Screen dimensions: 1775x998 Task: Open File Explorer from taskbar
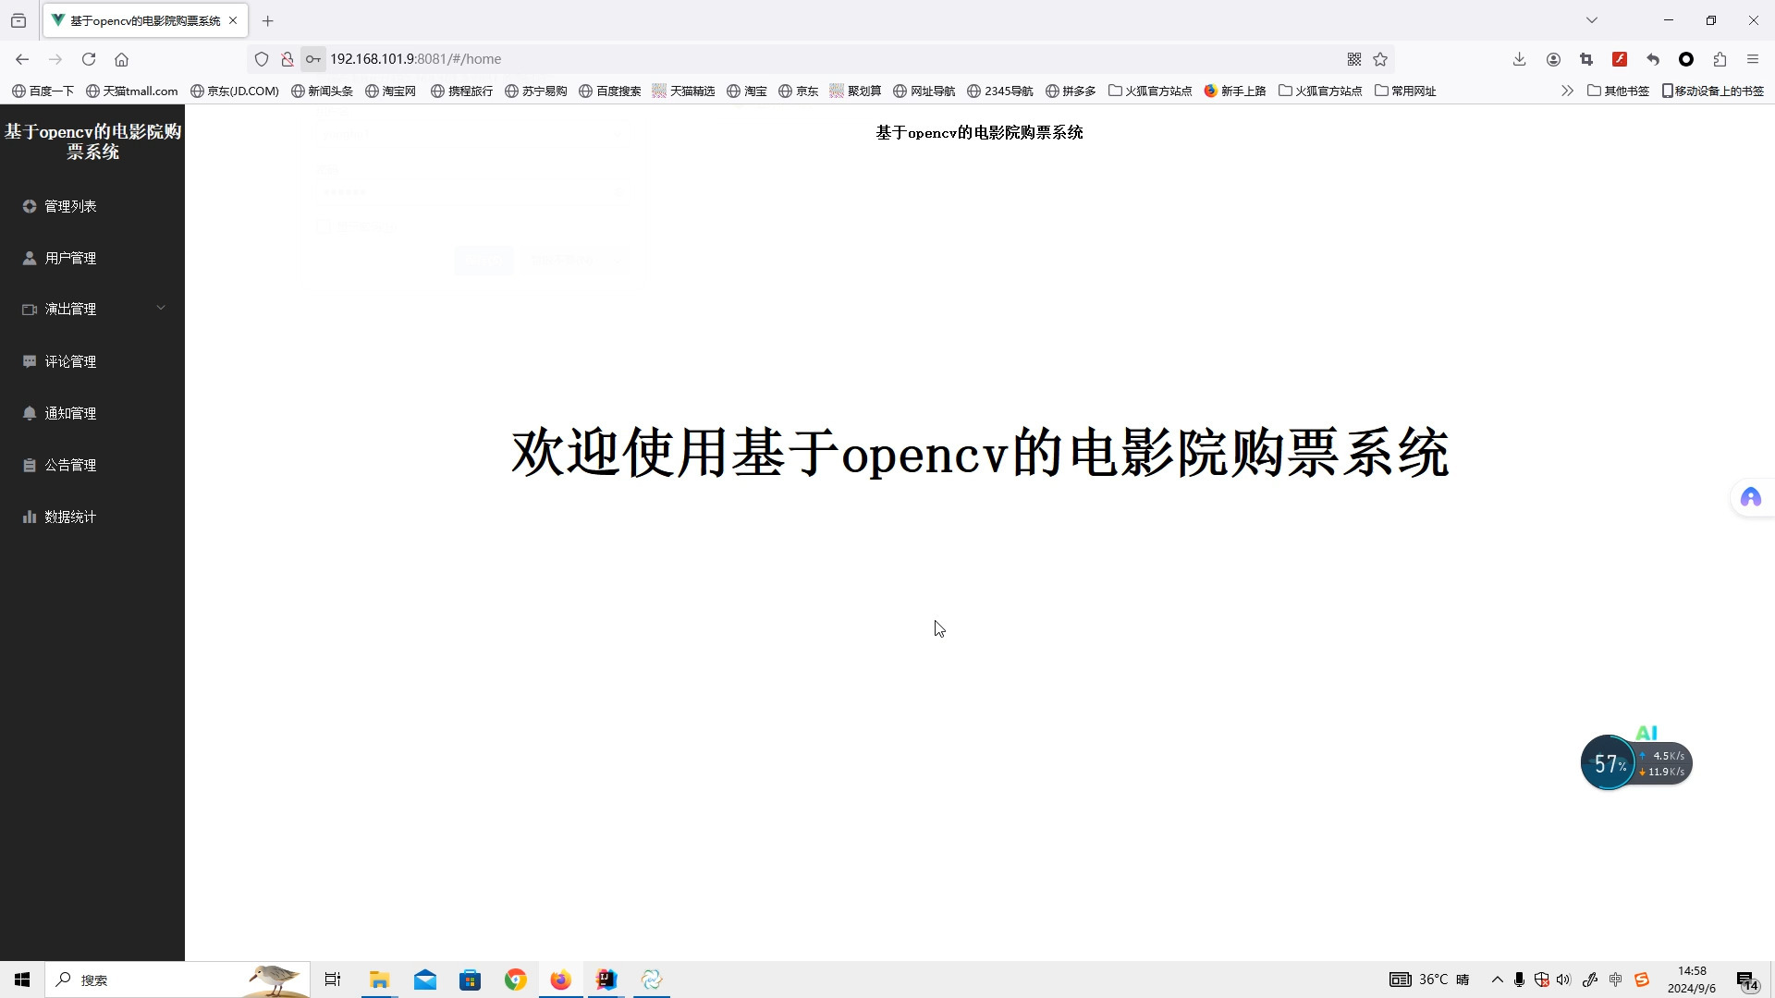379,980
